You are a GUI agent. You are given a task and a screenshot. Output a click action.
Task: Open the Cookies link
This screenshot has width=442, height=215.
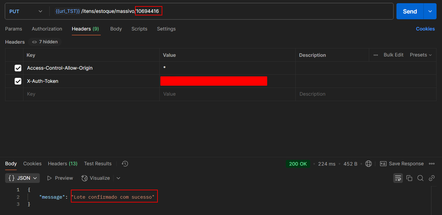pyautogui.click(x=425, y=29)
